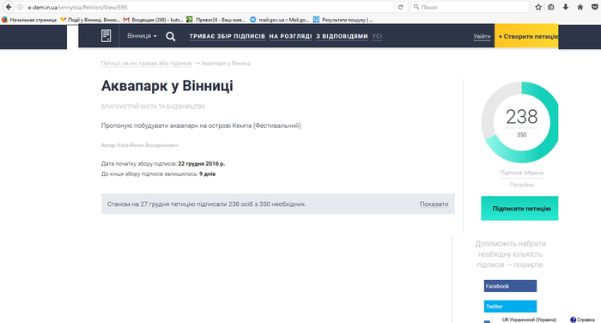Click the "UK Украинский (Украина)" language indicator
The image size is (601, 323).
[529, 320]
